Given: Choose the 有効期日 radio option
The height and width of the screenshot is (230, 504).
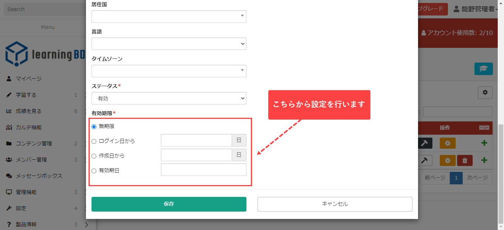Looking at the screenshot, I should 94,171.
